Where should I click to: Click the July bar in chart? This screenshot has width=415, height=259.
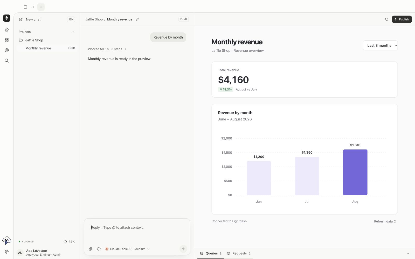pyautogui.click(x=307, y=176)
